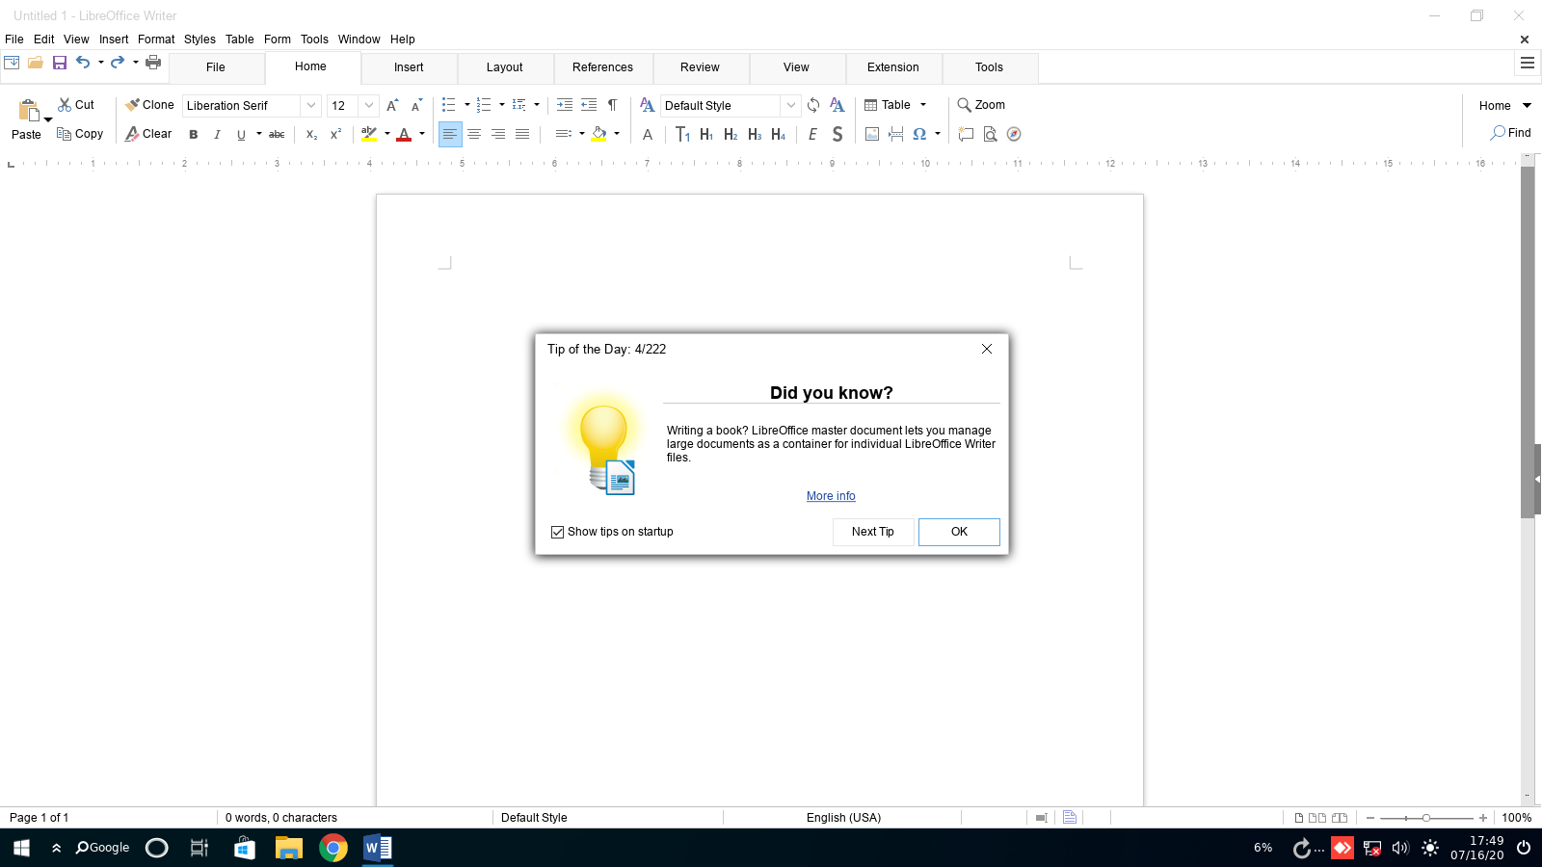Screen dimensions: 1542x867
Task: Click the strikethrough icon
Action: [277, 135]
